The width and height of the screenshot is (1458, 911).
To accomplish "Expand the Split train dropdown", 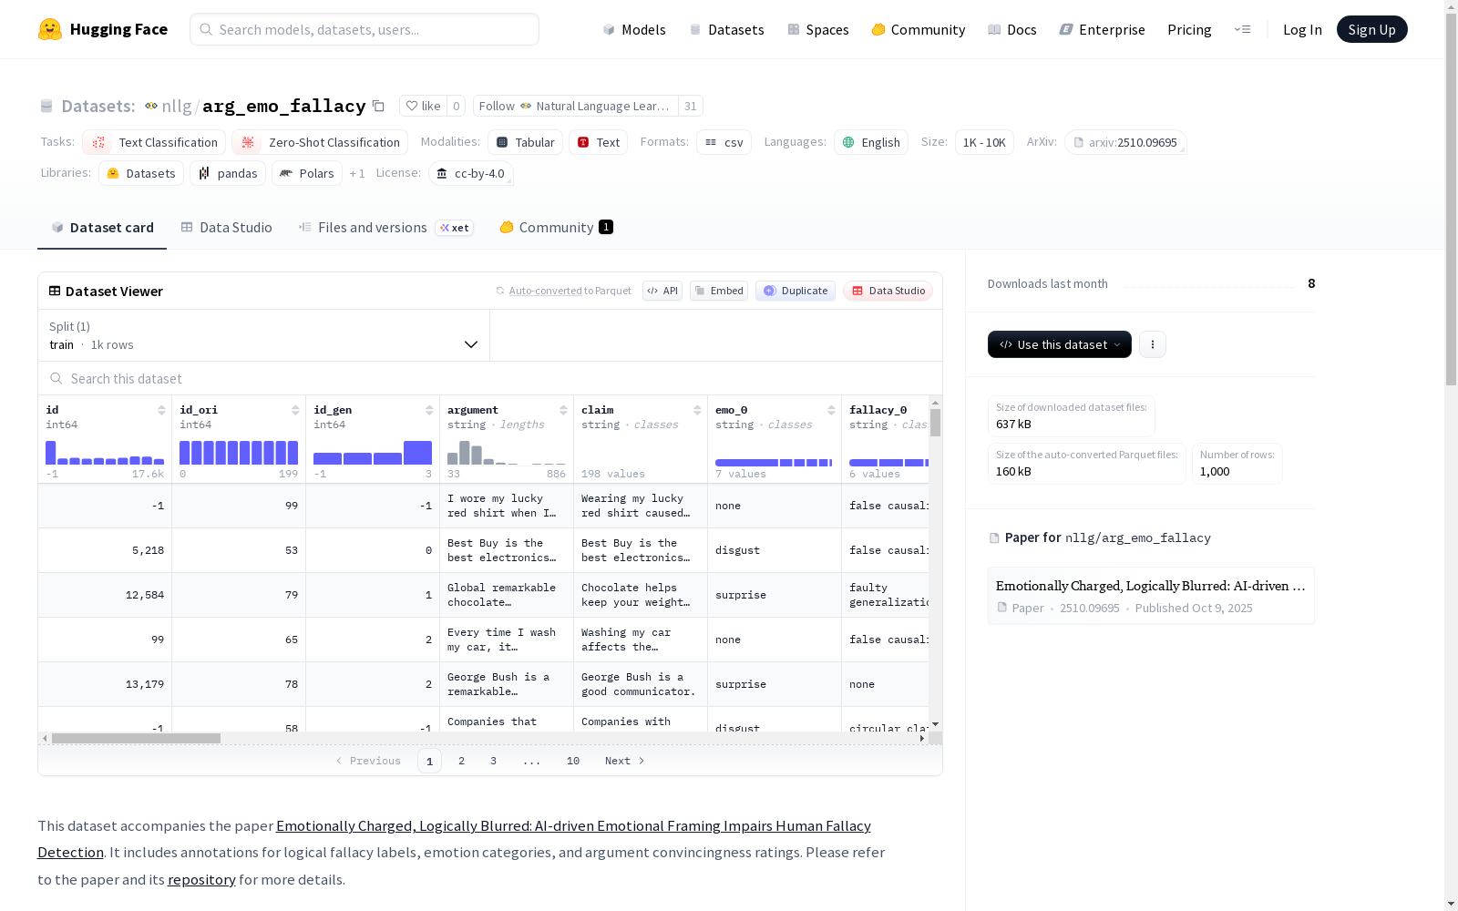I will pos(264,335).
